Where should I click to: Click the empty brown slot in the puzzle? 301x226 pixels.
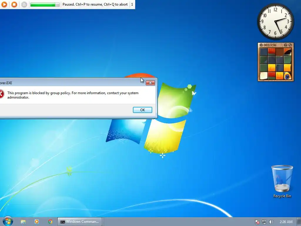click(280, 52)
